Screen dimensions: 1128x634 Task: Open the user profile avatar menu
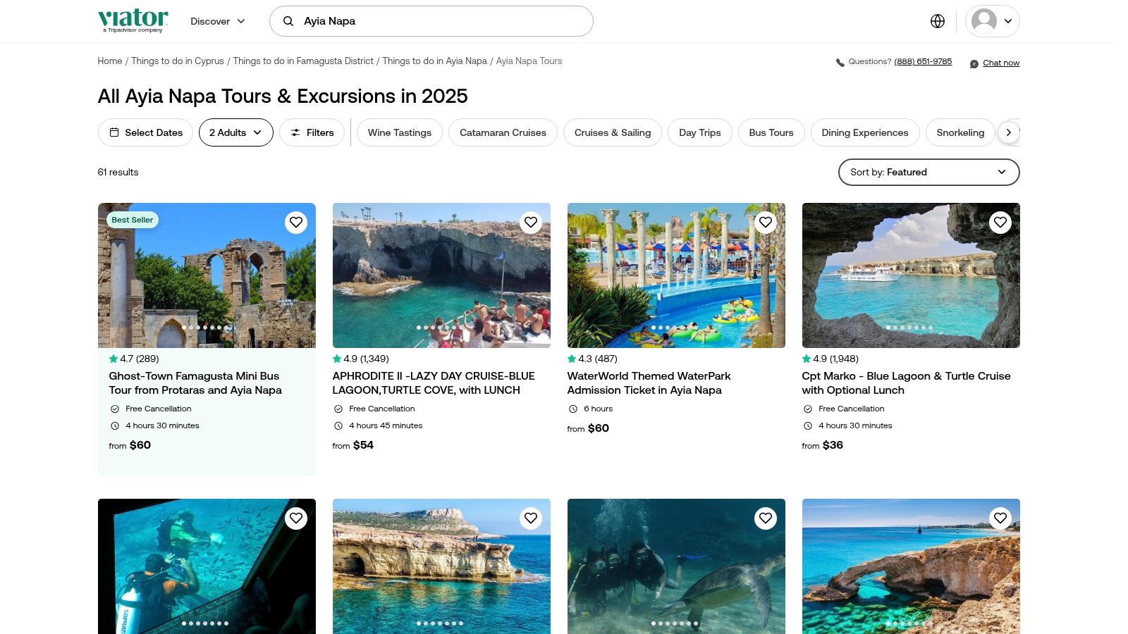tap(992, 21)
